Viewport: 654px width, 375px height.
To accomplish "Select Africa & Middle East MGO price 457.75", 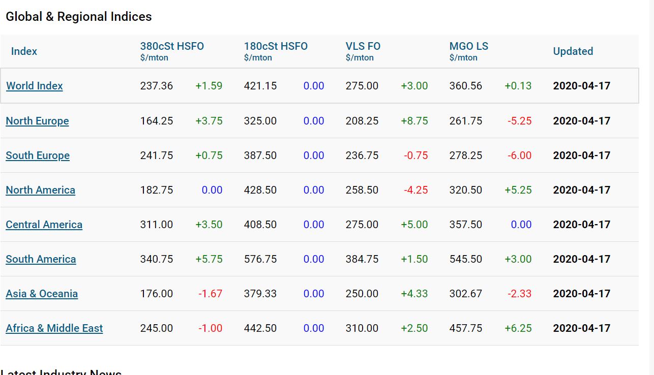I will tap(466, 328).
